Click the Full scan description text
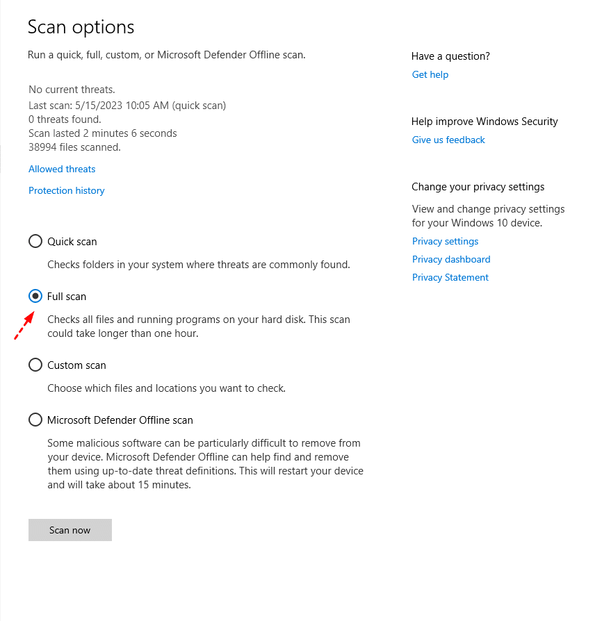This screenshot has width=611, height=621. 199,326
